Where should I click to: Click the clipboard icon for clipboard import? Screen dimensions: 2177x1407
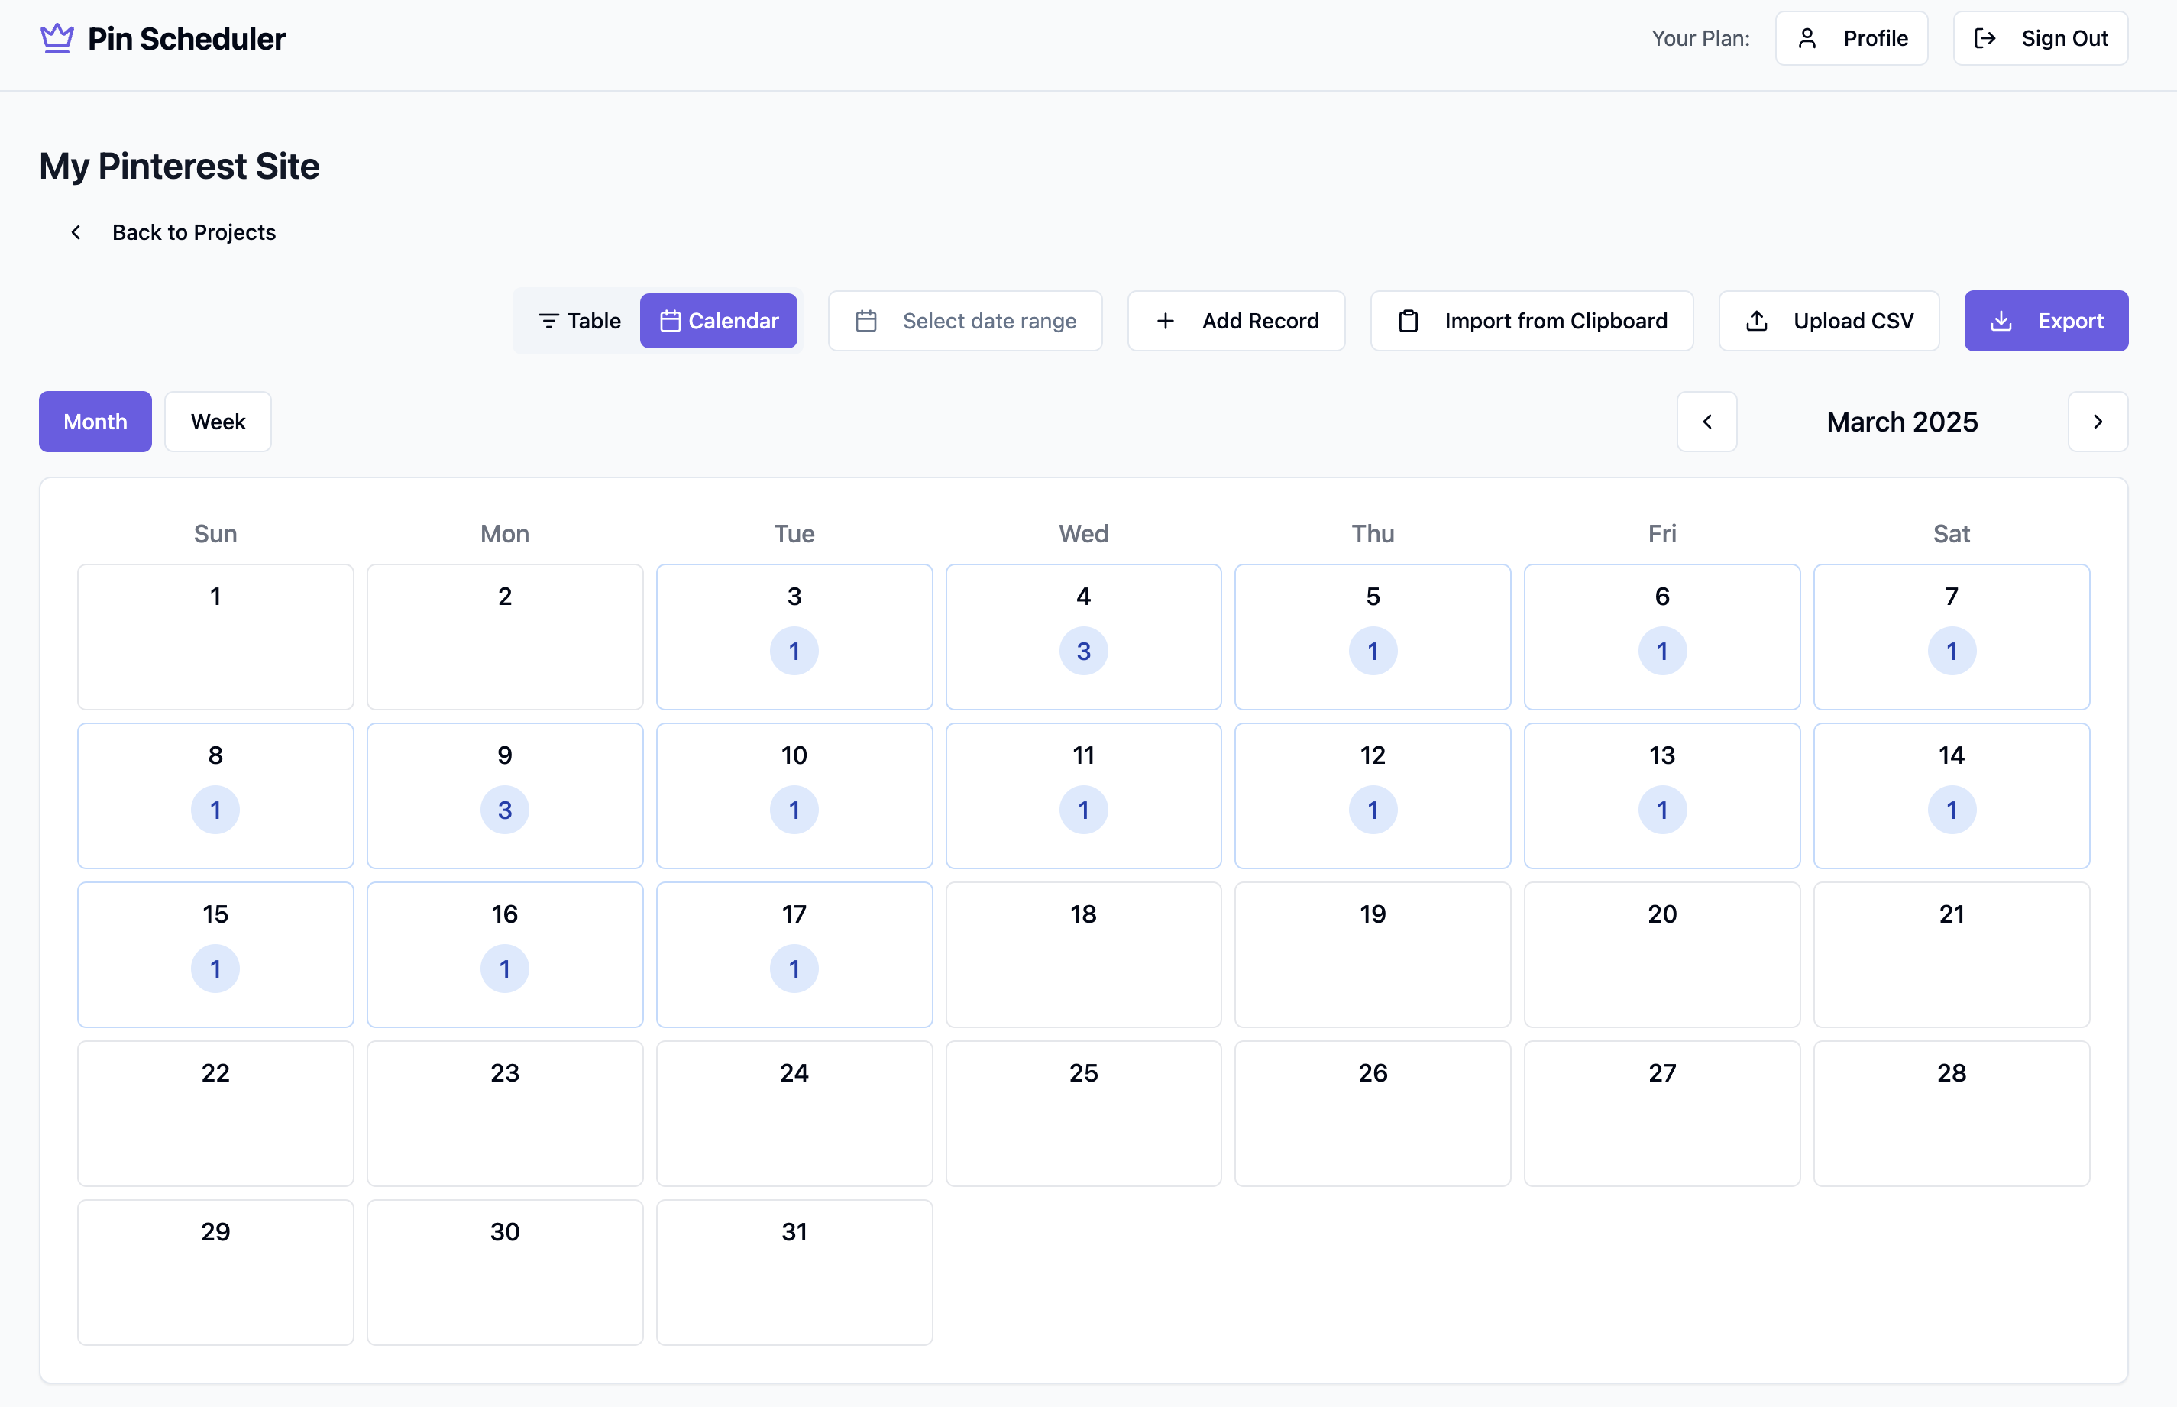coord(1408,321)
